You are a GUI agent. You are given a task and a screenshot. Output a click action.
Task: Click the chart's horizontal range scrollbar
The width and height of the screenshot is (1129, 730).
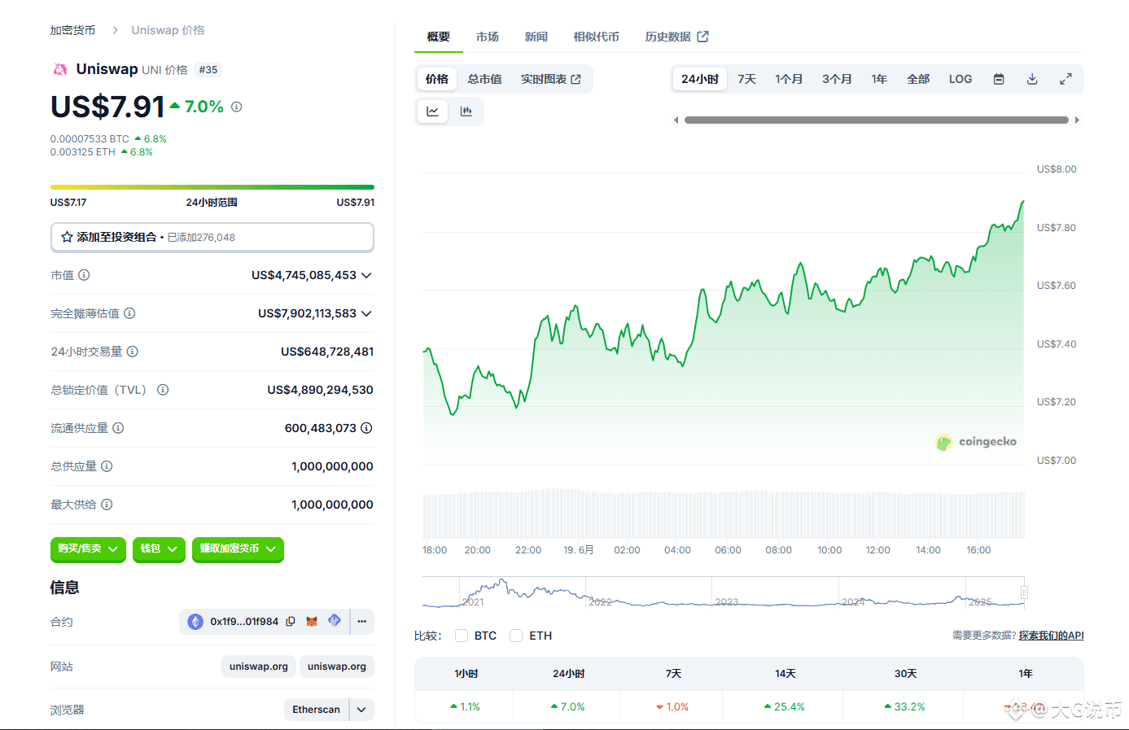tap(877, 120)
